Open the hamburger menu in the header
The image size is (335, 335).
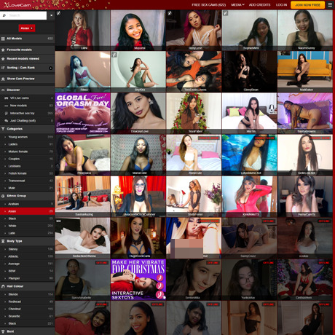[330, 5]
